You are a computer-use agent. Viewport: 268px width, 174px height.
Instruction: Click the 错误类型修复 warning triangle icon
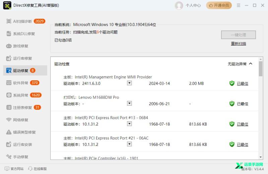(9, 132)
